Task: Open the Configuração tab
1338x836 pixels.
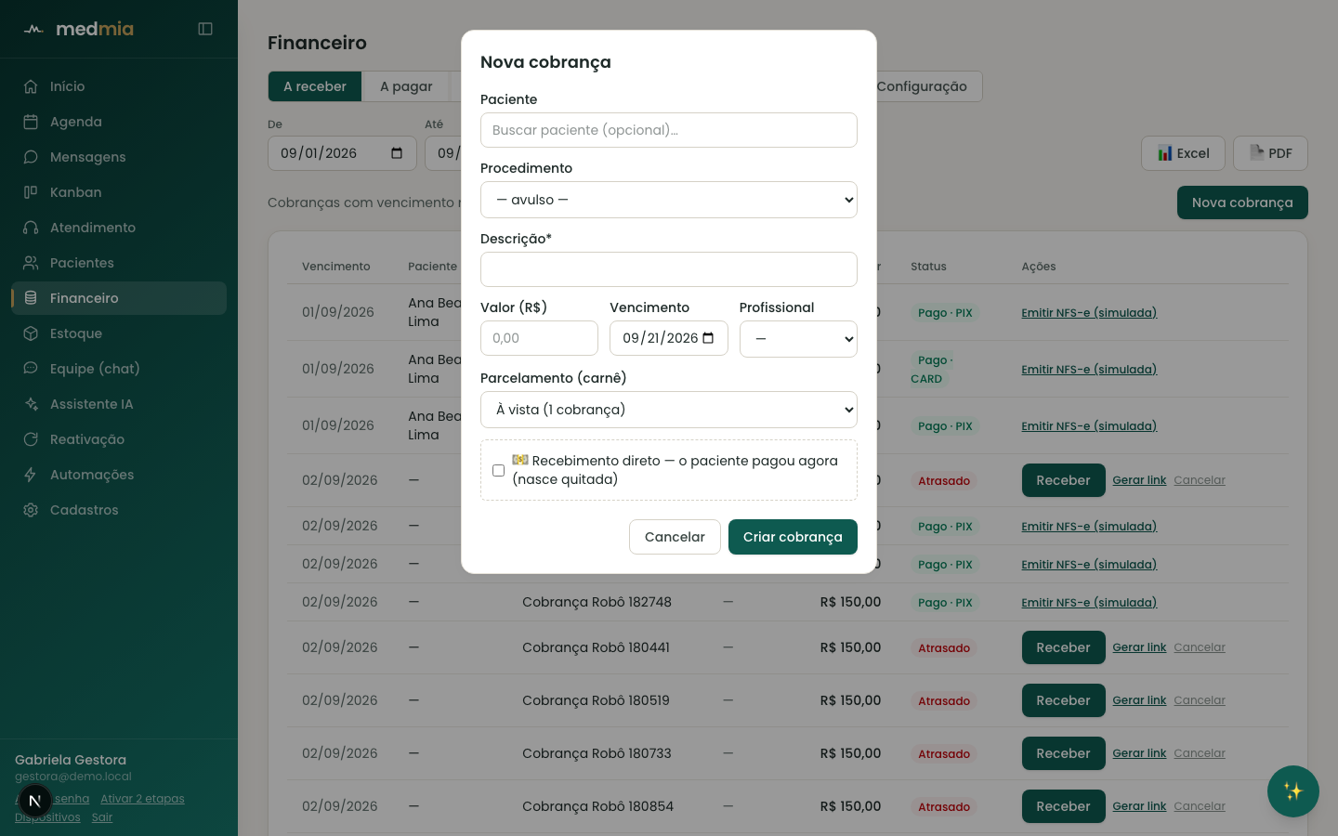Action: [922, 86]
